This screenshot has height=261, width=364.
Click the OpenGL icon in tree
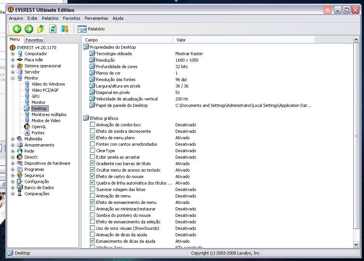point(27,127)
